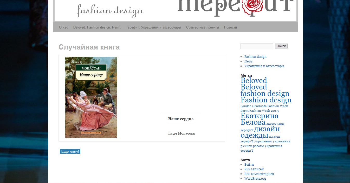Click the «fashion design» header logo text
The height and width of the screenshot is (183, 350).
tap(110, 11)
